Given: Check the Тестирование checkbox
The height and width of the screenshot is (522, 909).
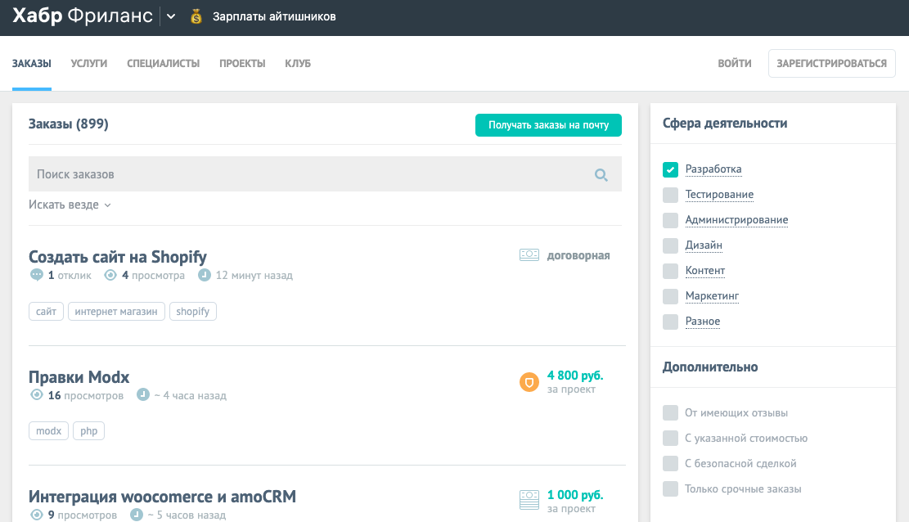Looking at the screenshot, I should point(670,195).
